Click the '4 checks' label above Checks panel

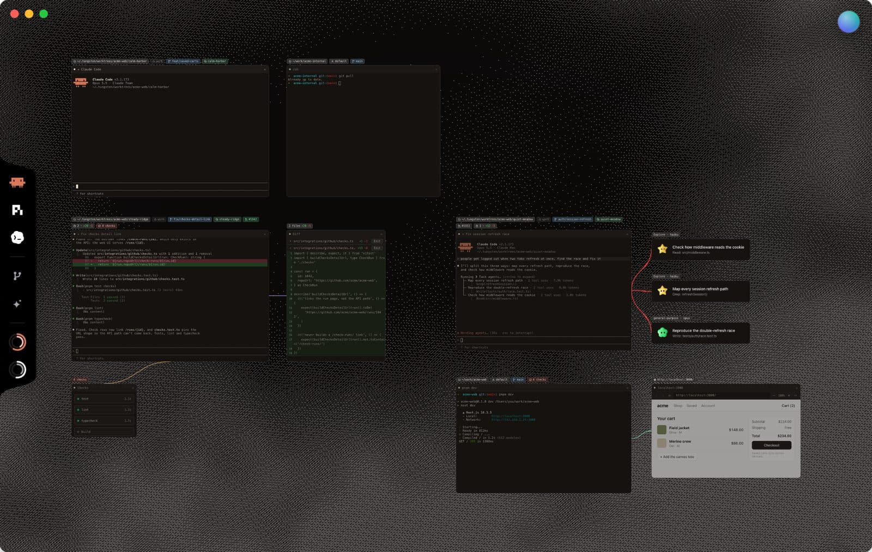81,379
